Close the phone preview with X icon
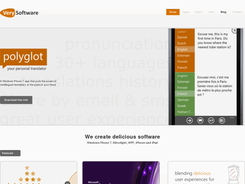Image resolution: width=245 pixels, height=184 pixels. pos(234,30)
